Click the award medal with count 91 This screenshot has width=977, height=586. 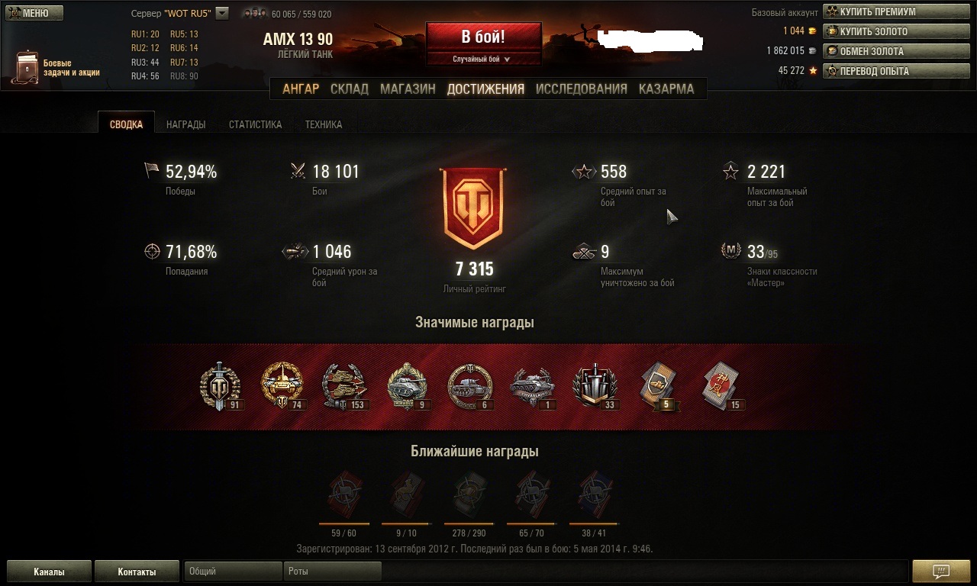pyautogui.click(x=221, y=386)
